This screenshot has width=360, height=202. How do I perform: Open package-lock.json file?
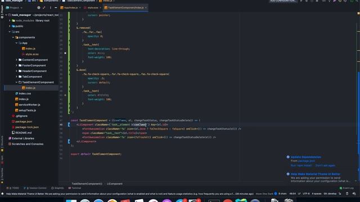pos(25,127)
